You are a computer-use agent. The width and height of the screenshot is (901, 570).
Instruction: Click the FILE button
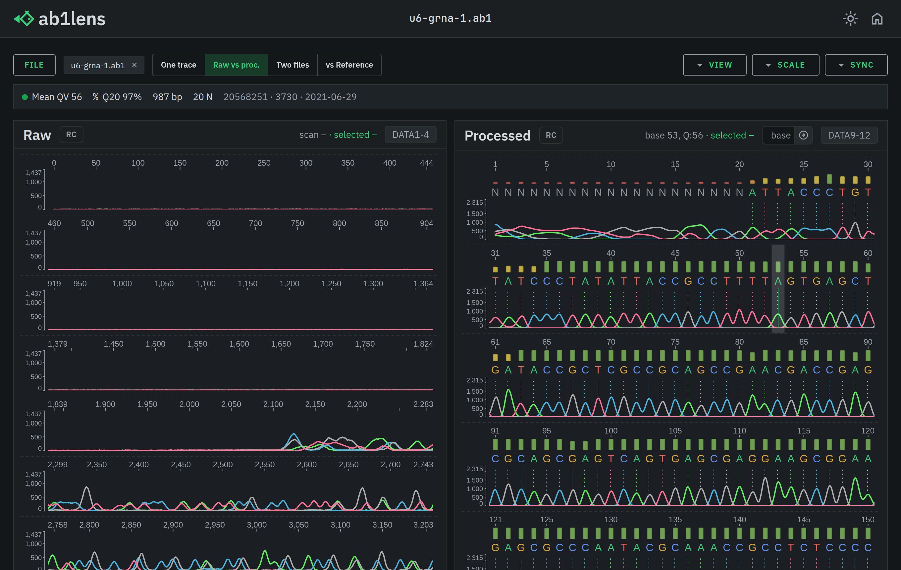pos(34,65)
